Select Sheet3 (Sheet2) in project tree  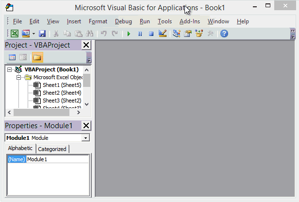point(62,101)
